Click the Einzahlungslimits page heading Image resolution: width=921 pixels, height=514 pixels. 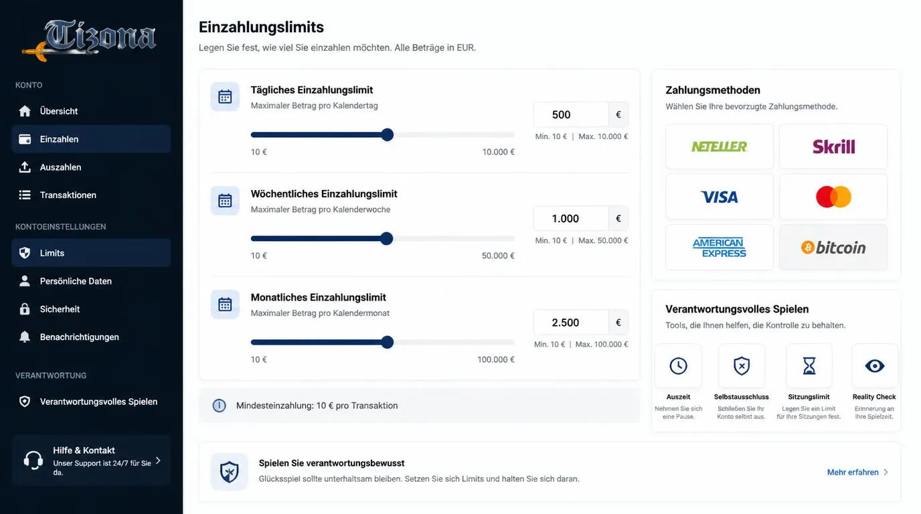[x=261, y=27]
